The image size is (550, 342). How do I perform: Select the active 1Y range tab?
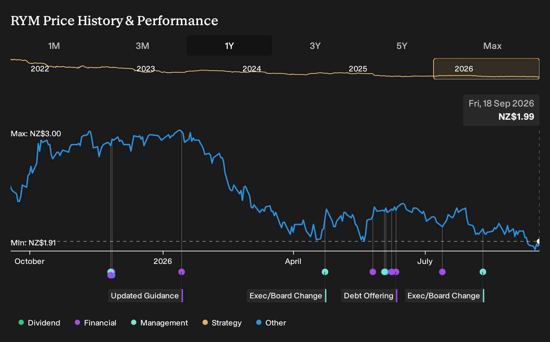tap(229, 46)
